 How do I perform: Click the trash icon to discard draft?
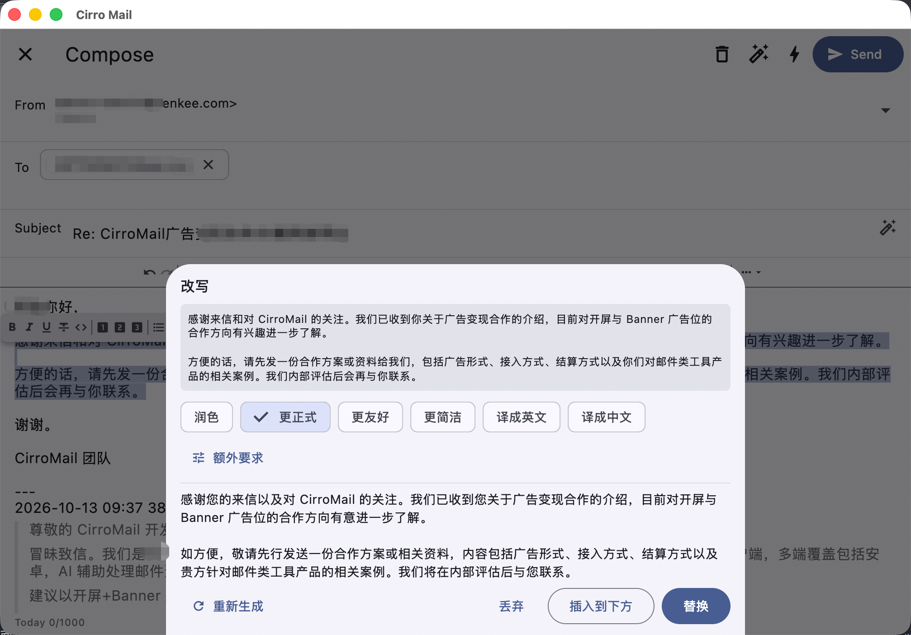coord(722,54)
